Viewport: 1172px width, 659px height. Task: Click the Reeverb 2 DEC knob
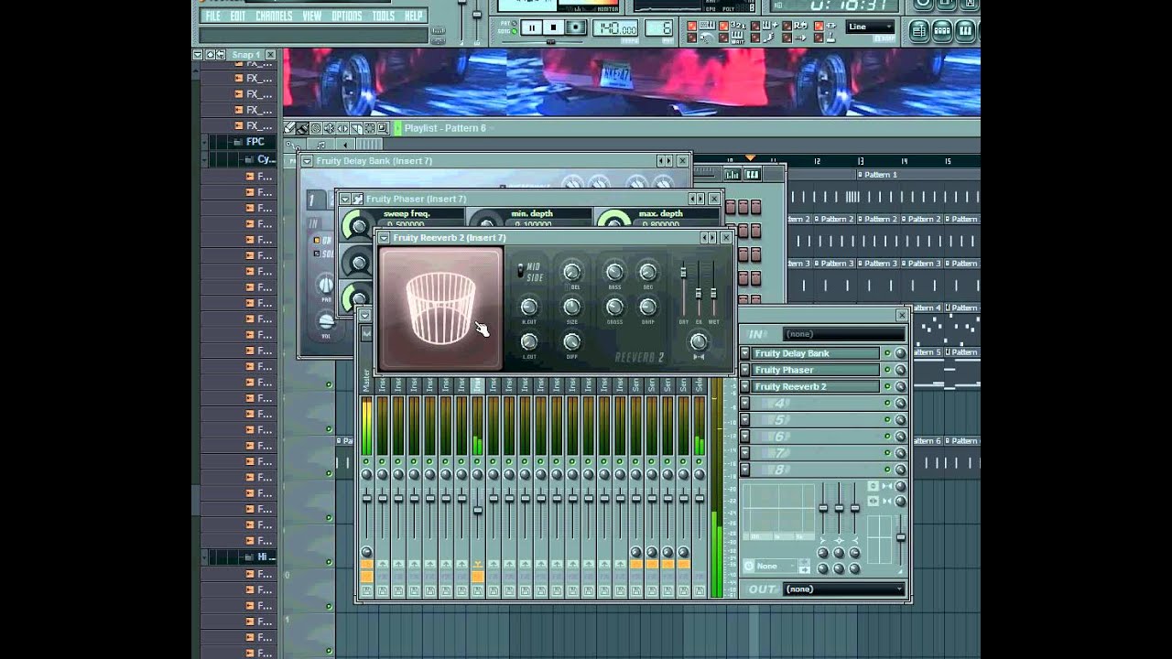(647, 272)
